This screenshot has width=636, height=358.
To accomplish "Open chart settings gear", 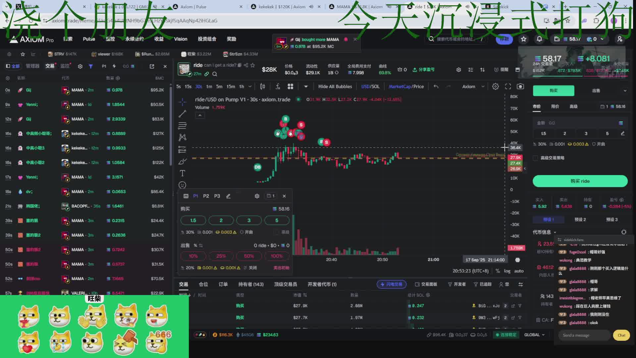I will [495, 87].
